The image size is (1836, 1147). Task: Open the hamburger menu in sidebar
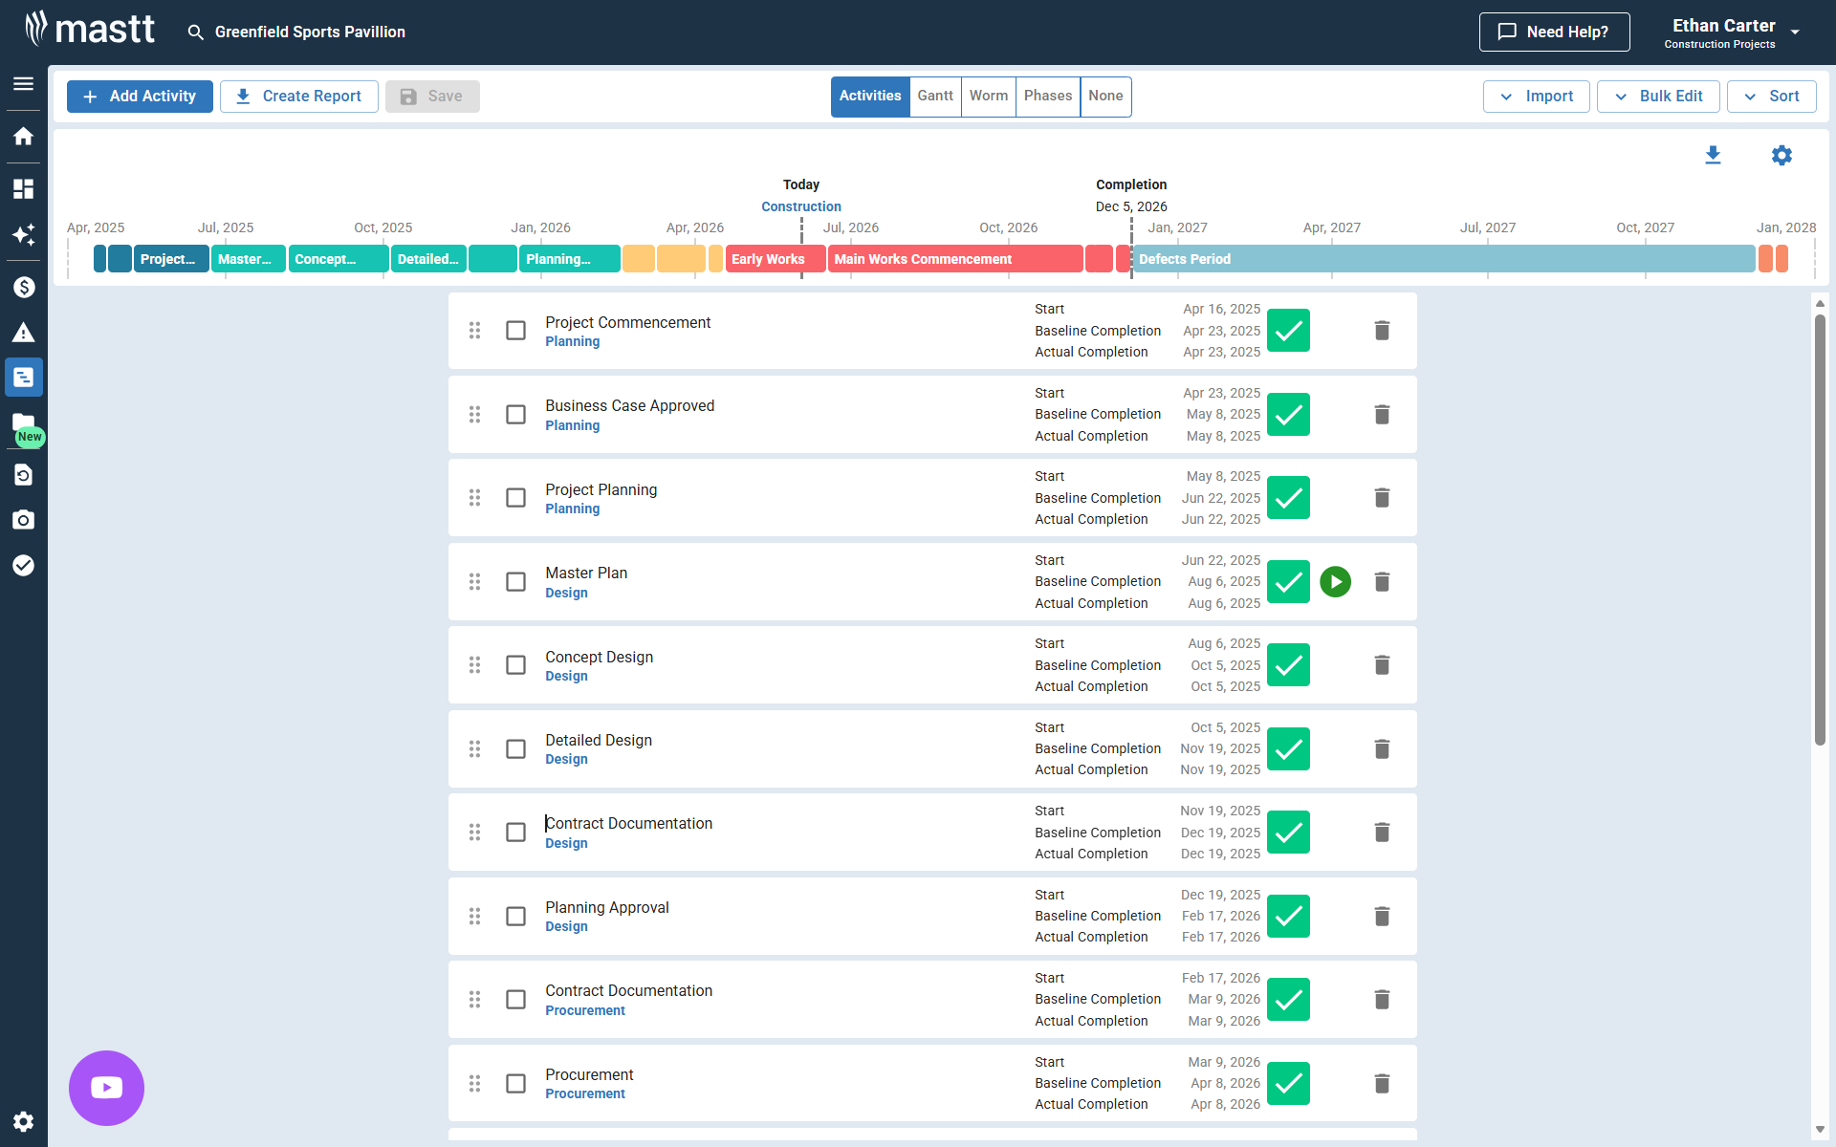(24, 84)
